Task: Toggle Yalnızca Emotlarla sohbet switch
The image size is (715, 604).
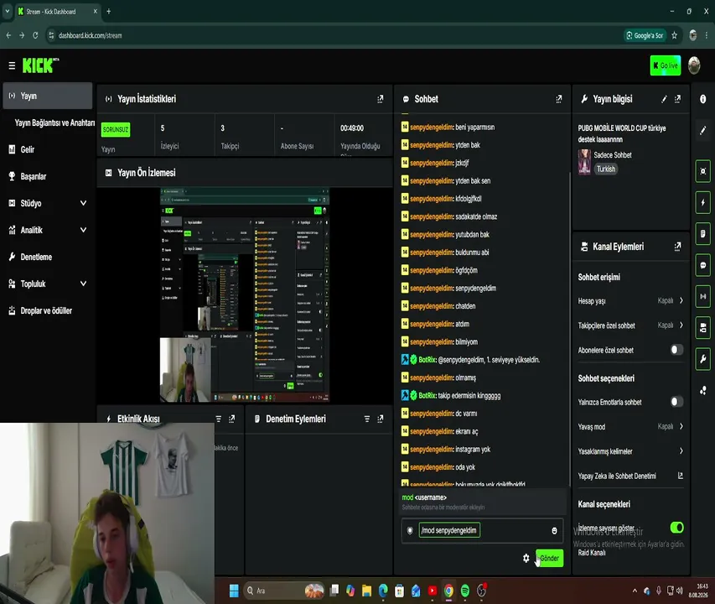Action: point(676,402)
